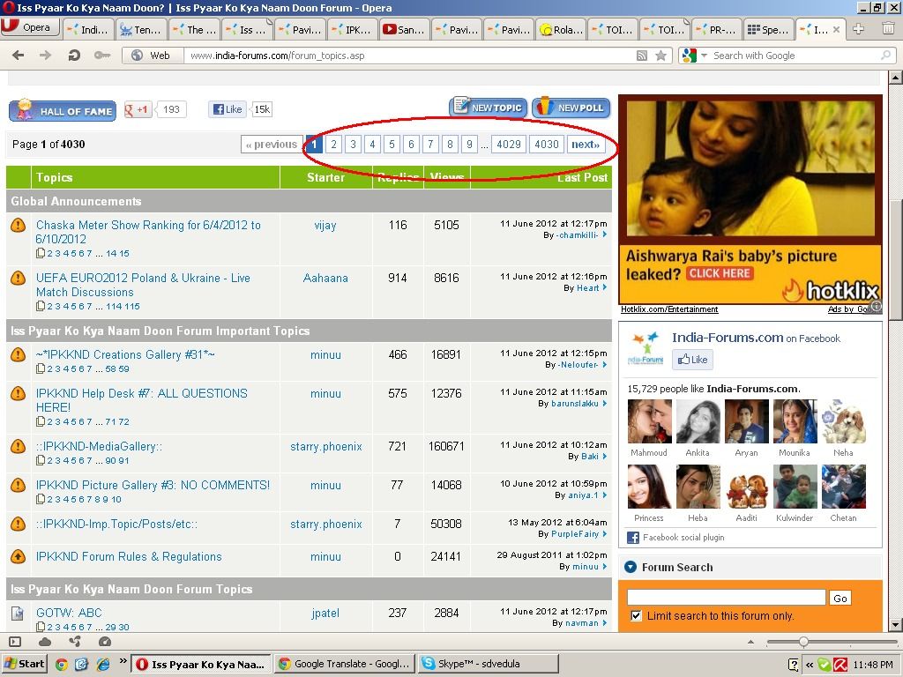Switch to the Ten... tab
The height and width of the screenshot is (677, 903).
142,29
